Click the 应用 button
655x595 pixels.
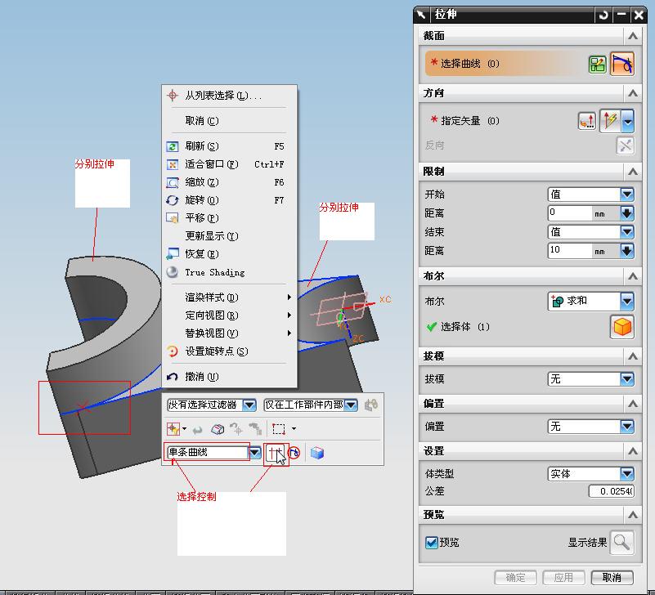point(563,578)
